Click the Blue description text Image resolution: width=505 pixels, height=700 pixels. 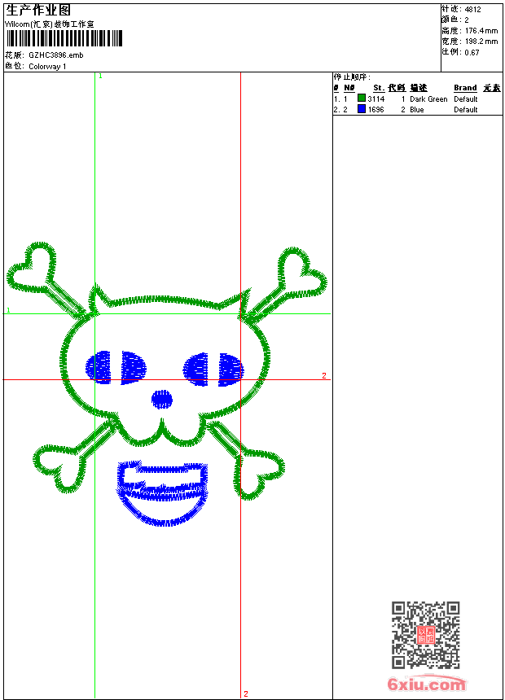[417, 109]
